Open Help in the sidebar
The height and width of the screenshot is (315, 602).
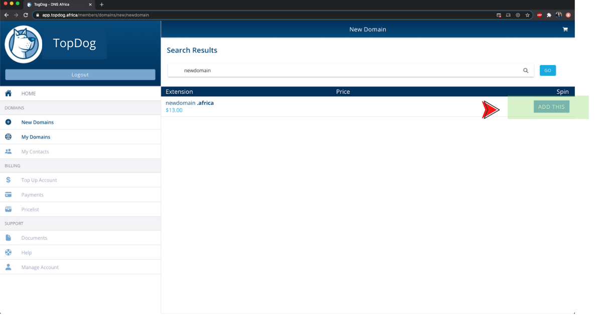coord(80,252)
